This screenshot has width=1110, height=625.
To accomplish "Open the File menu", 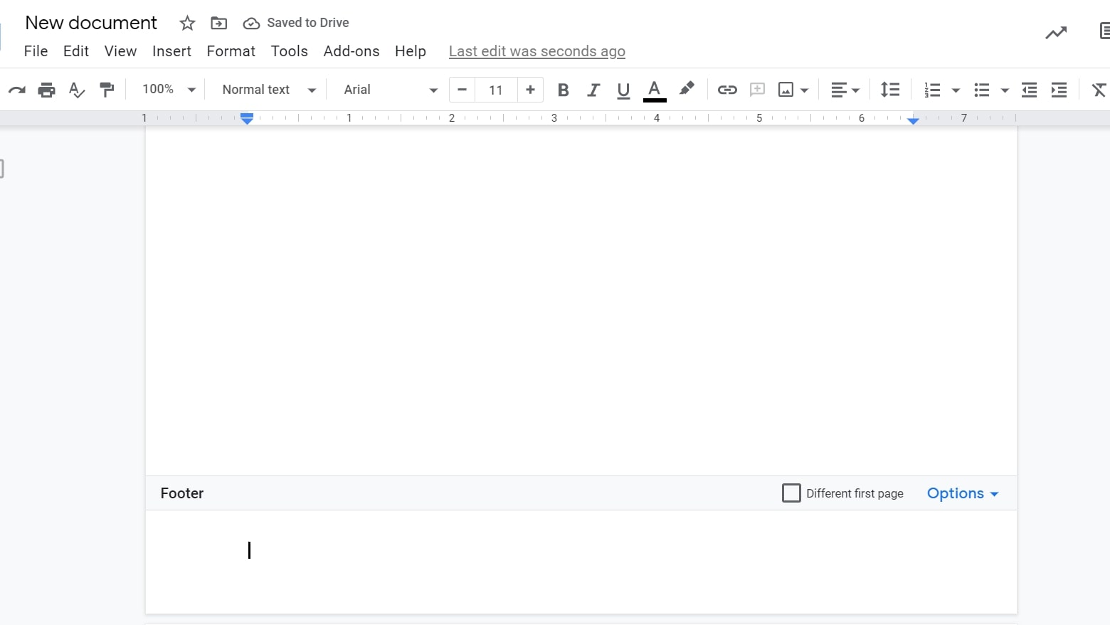I will point(36,51).
